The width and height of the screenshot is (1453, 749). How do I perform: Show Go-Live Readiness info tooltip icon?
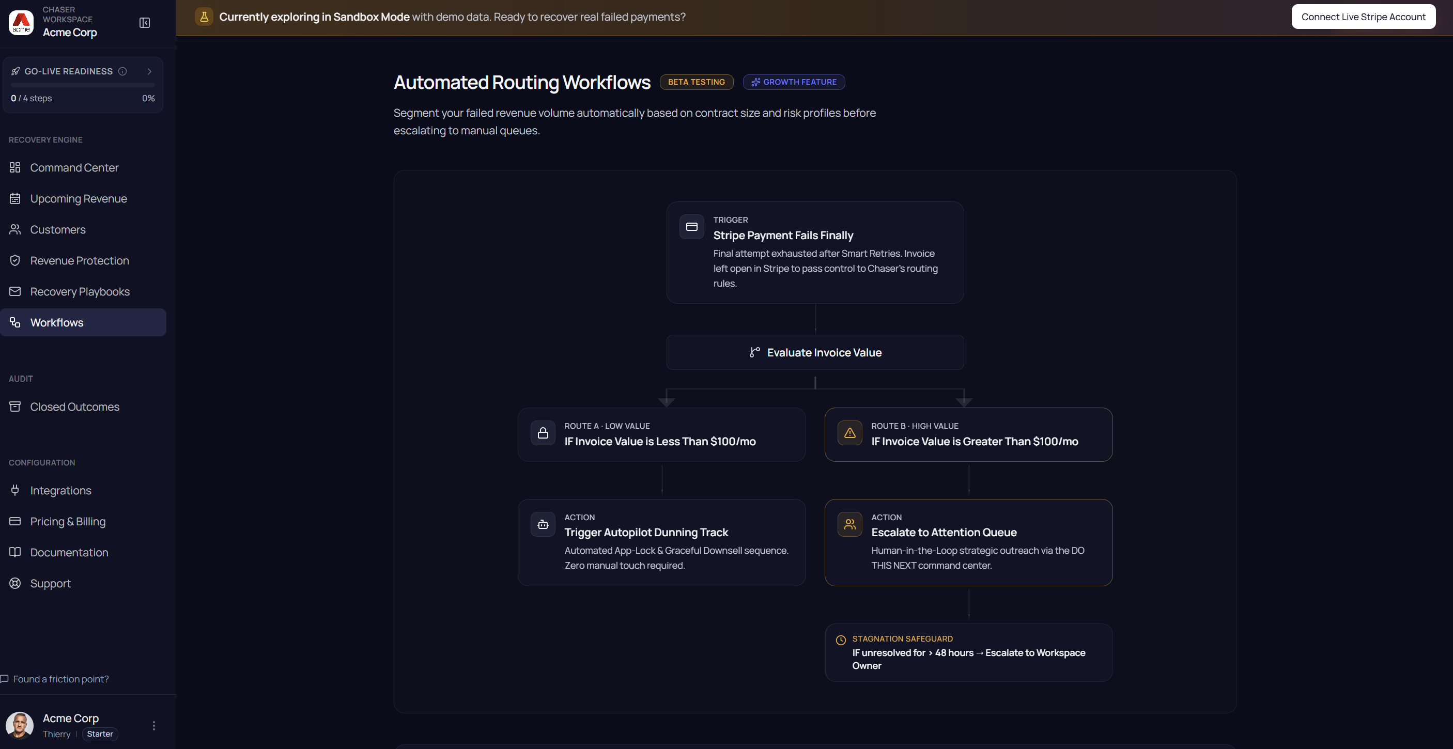tap(122, 71)
